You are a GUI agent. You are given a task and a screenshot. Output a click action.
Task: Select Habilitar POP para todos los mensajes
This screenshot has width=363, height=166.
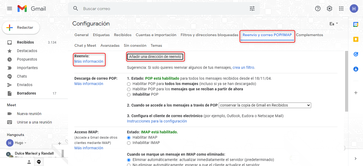coord(129,84)
